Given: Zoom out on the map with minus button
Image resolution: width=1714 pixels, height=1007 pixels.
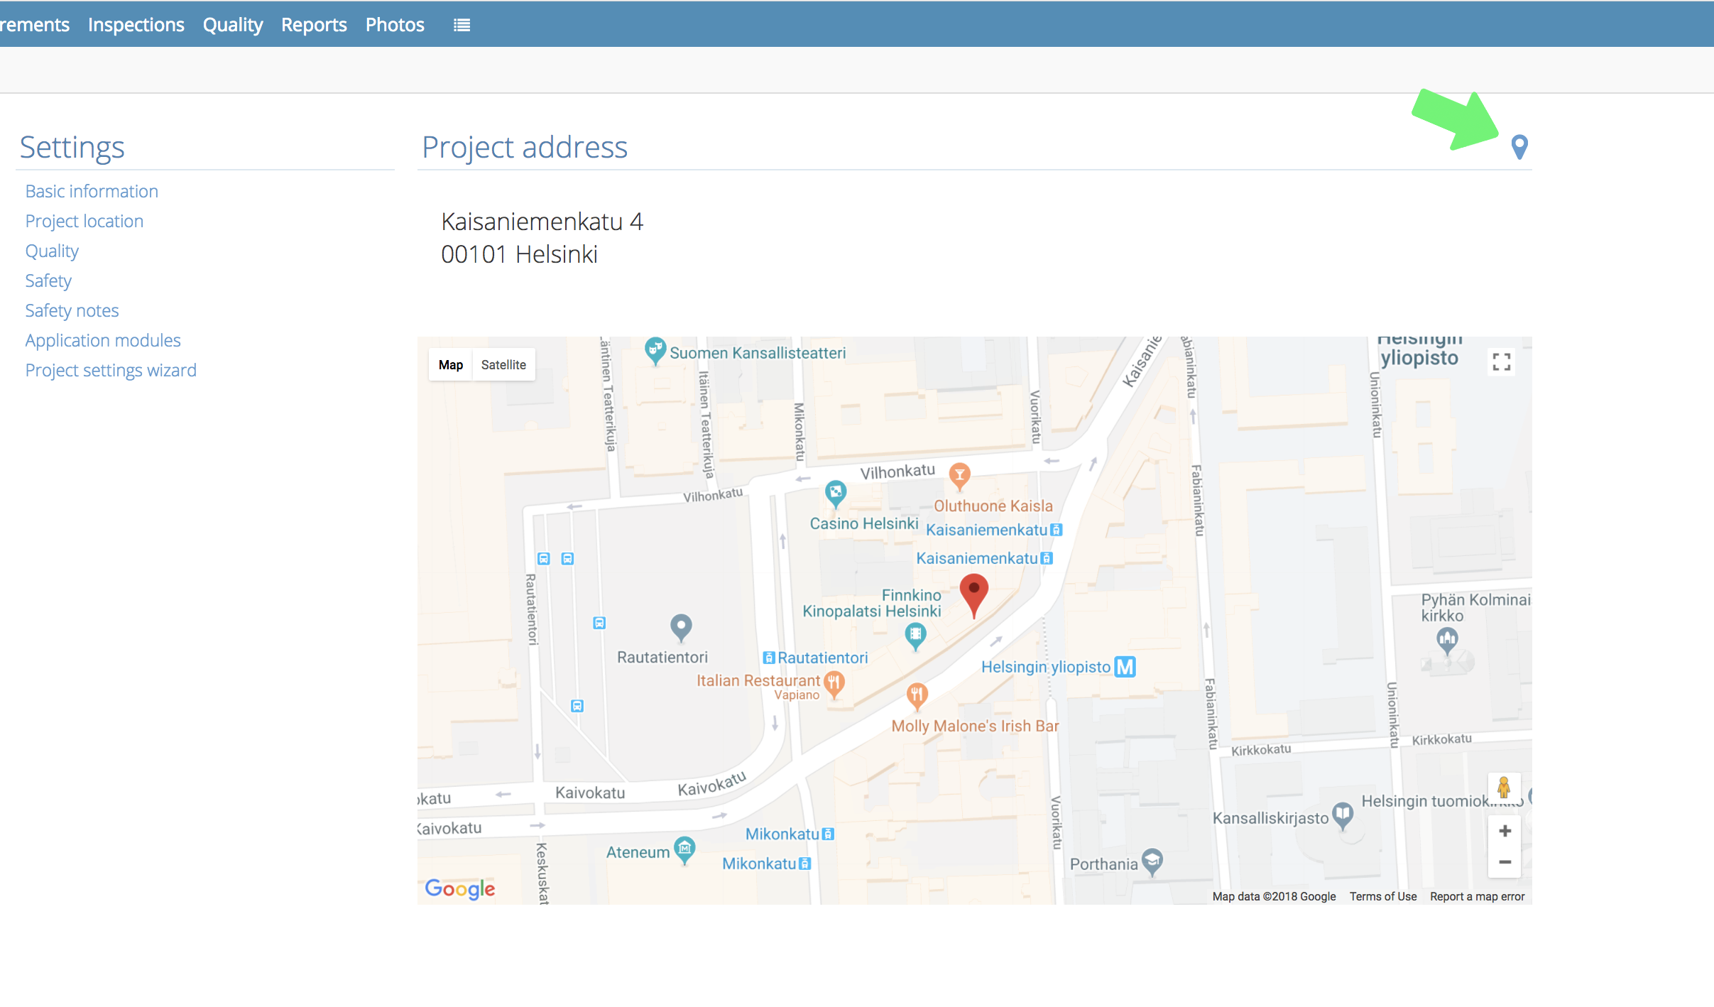Looking at the screenshot, I should tap(1505, 862).
